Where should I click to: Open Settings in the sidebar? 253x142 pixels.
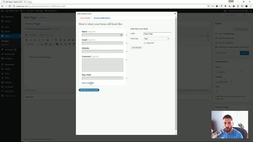(x=8, y=82)
